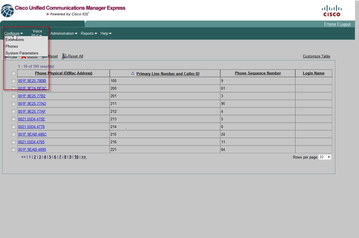359x238 pixels.
Task: Go to next pages with >> link
Action: click(x=84, y=157)
